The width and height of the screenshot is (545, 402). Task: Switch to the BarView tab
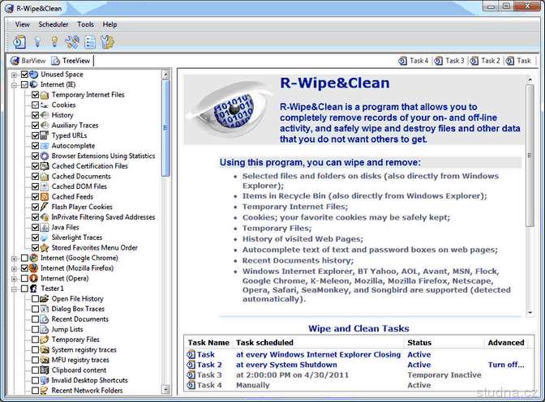[28, 61]
